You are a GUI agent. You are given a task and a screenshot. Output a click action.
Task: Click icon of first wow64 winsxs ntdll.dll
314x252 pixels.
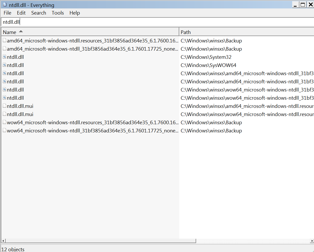[x=5, y=89]
